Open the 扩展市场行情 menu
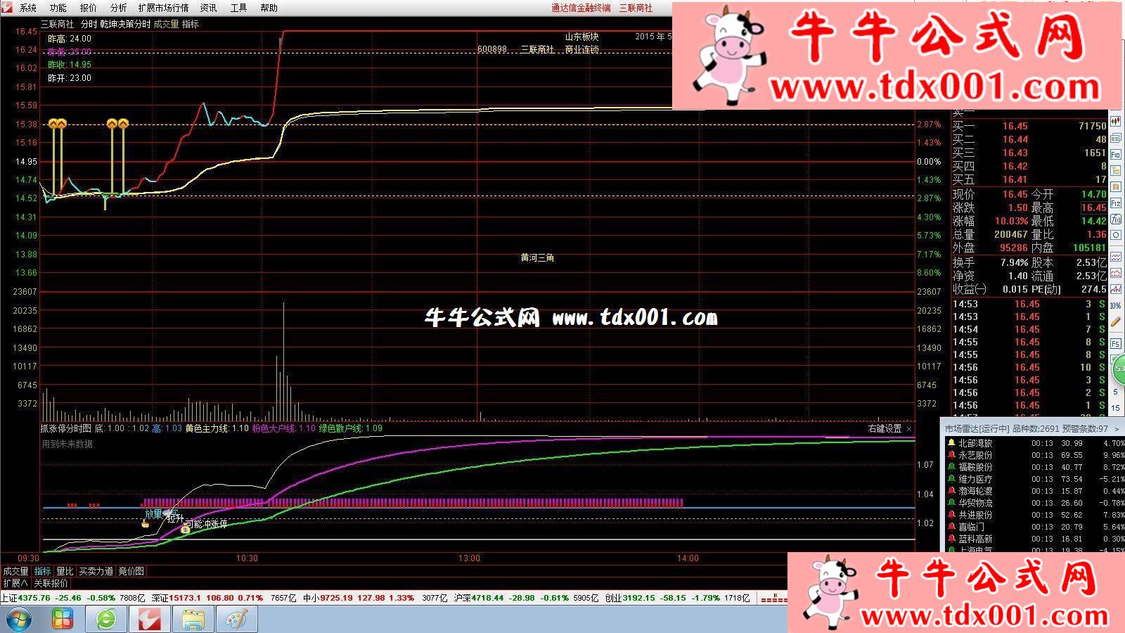Image resolution: width=1125 pixels, height=633 pixels. (163, 8)
